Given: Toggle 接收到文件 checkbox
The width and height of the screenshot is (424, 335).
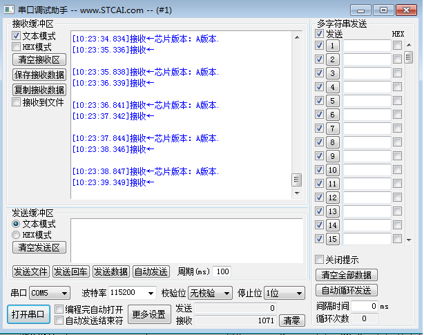Looking at the screenshot, I should tap(16, 102).
